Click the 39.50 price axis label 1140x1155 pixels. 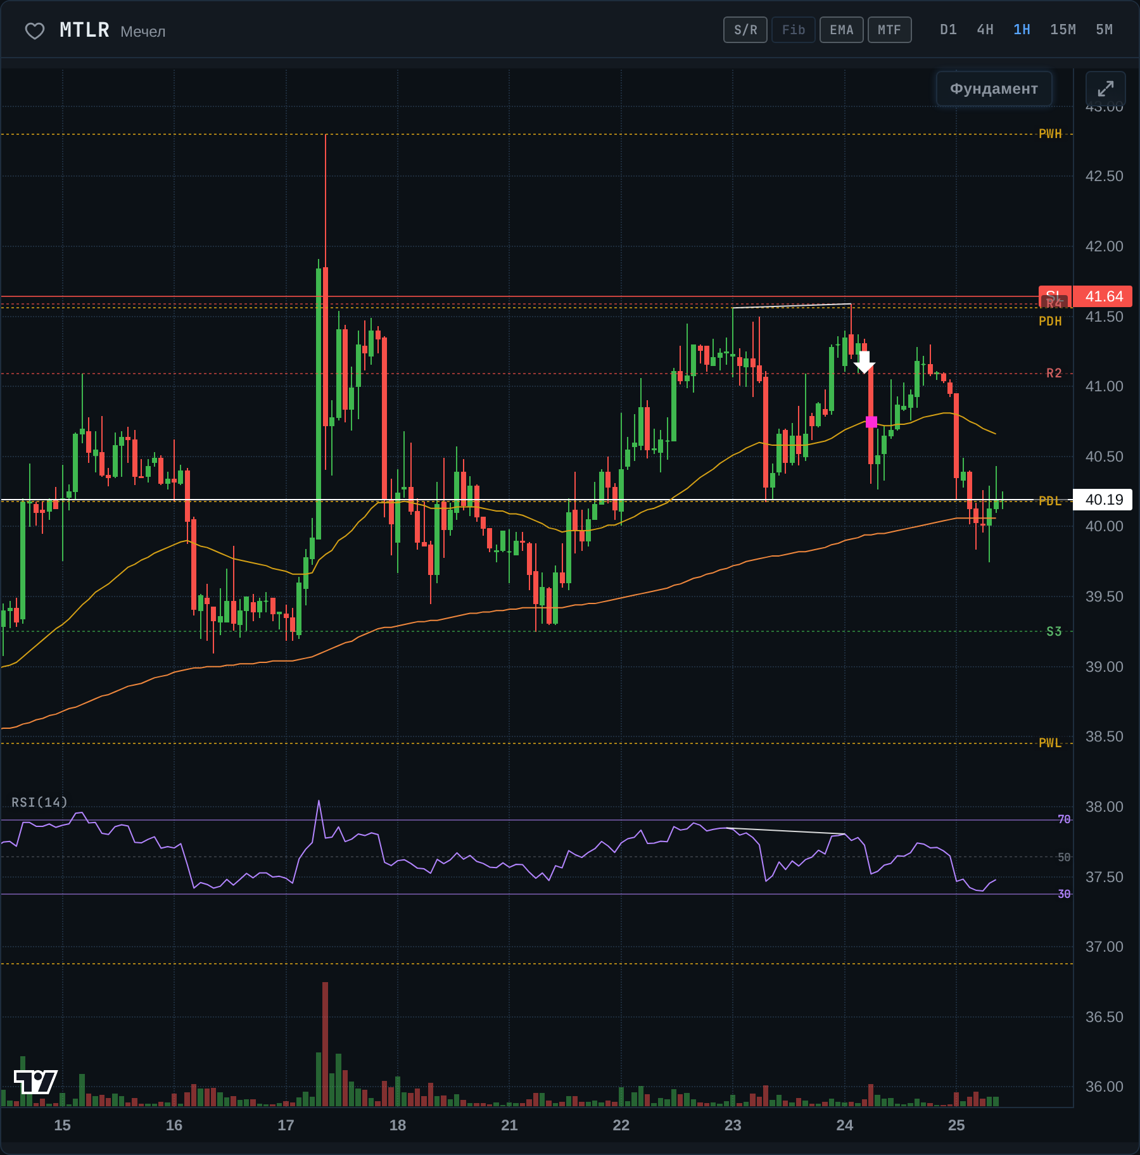1104,596
